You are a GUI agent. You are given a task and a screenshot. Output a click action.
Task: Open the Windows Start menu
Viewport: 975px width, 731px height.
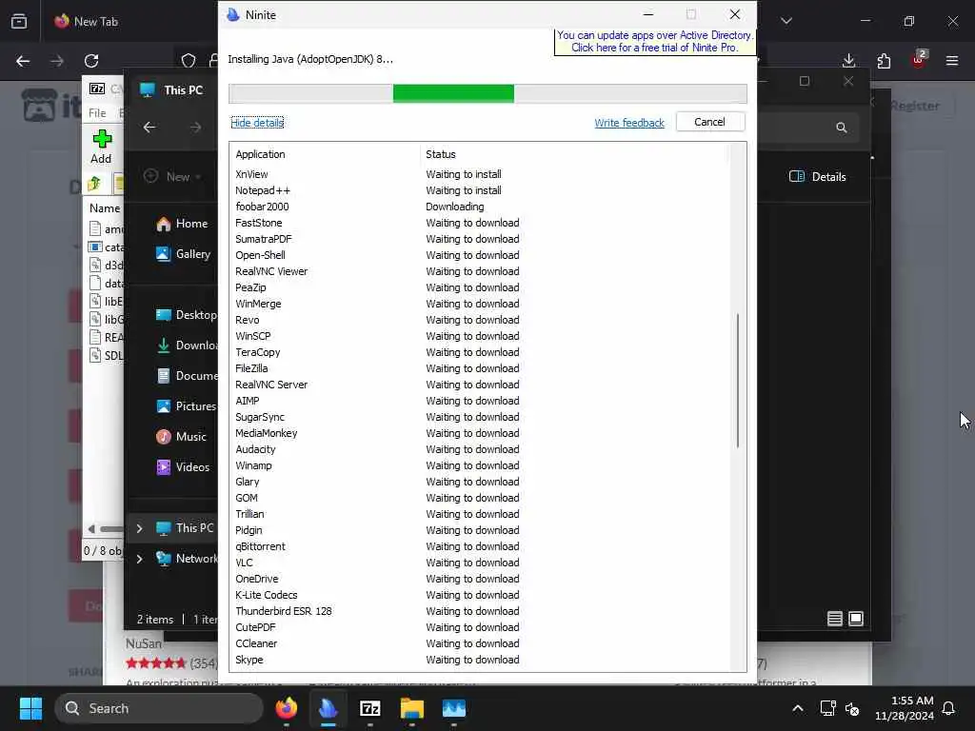[x=30, y=708]
